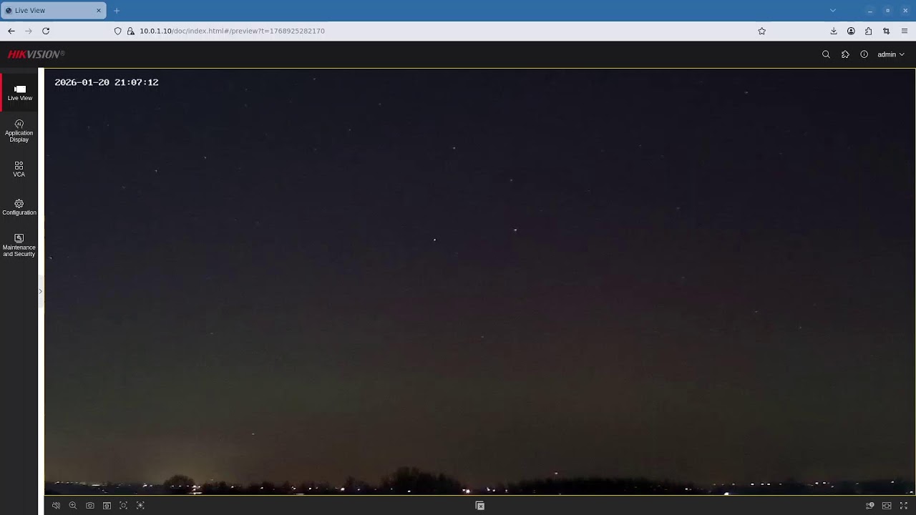Viewport: 916px width, 515px height.
Task: Reload the current page
Action: click(x=46, y=31)
